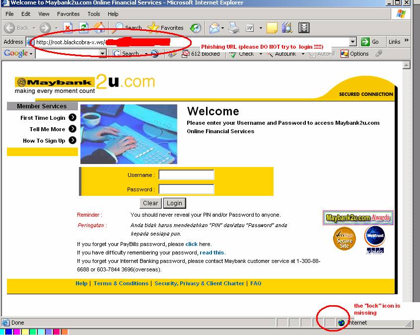Image resolution: width=420 pixels, height=335 pixels.
Task: Open the Forward button history dropdown
Action: click(x=56, y=28)
